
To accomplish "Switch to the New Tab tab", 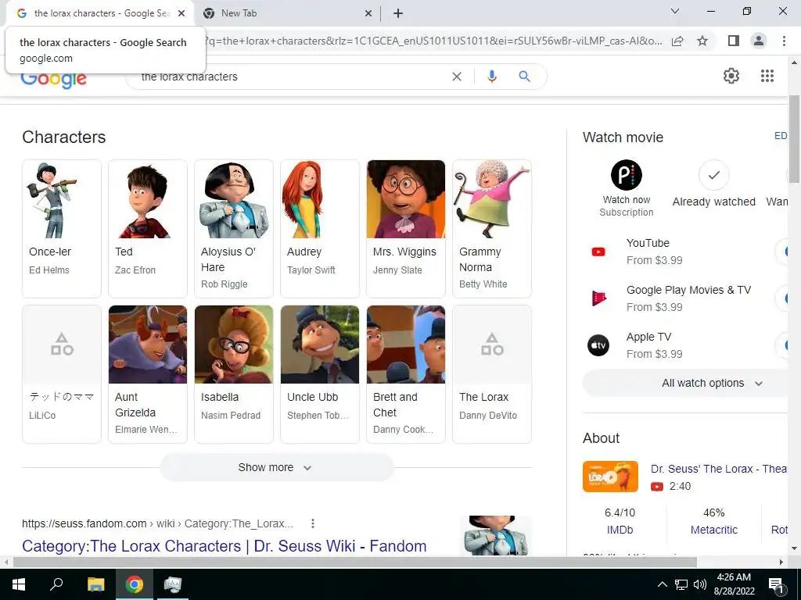I will coord(287,14).
